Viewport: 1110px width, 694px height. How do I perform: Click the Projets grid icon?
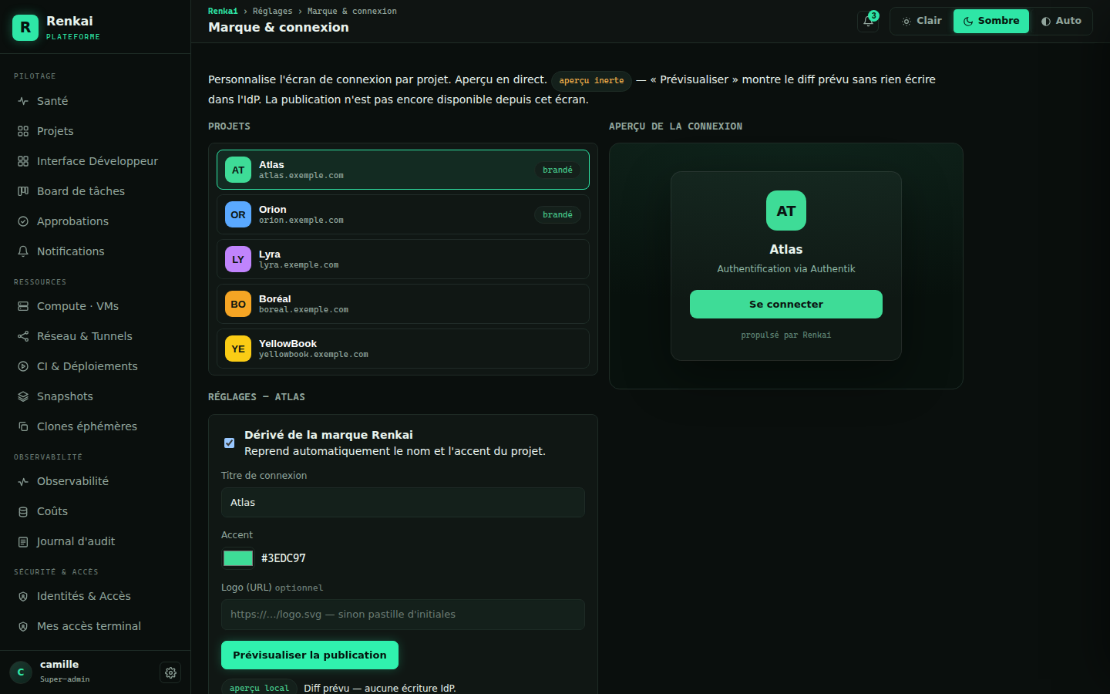(x=23, y=131)
